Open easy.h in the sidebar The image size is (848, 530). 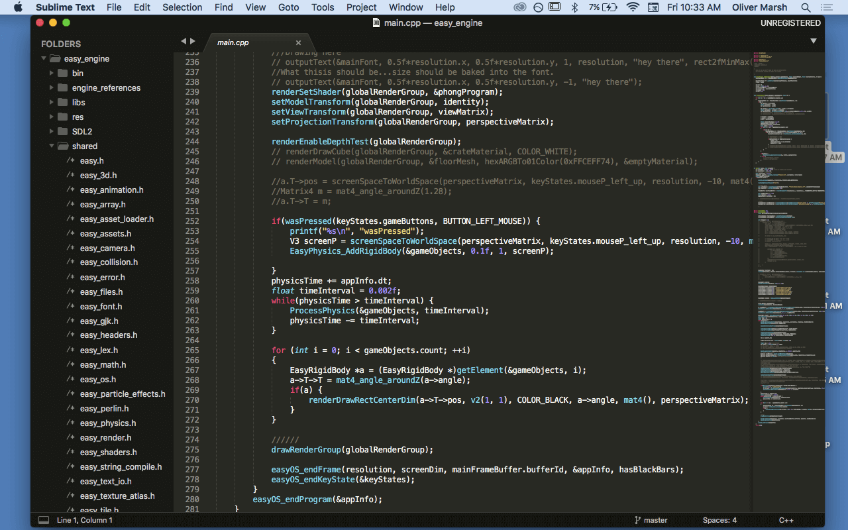tap(91, 160)
